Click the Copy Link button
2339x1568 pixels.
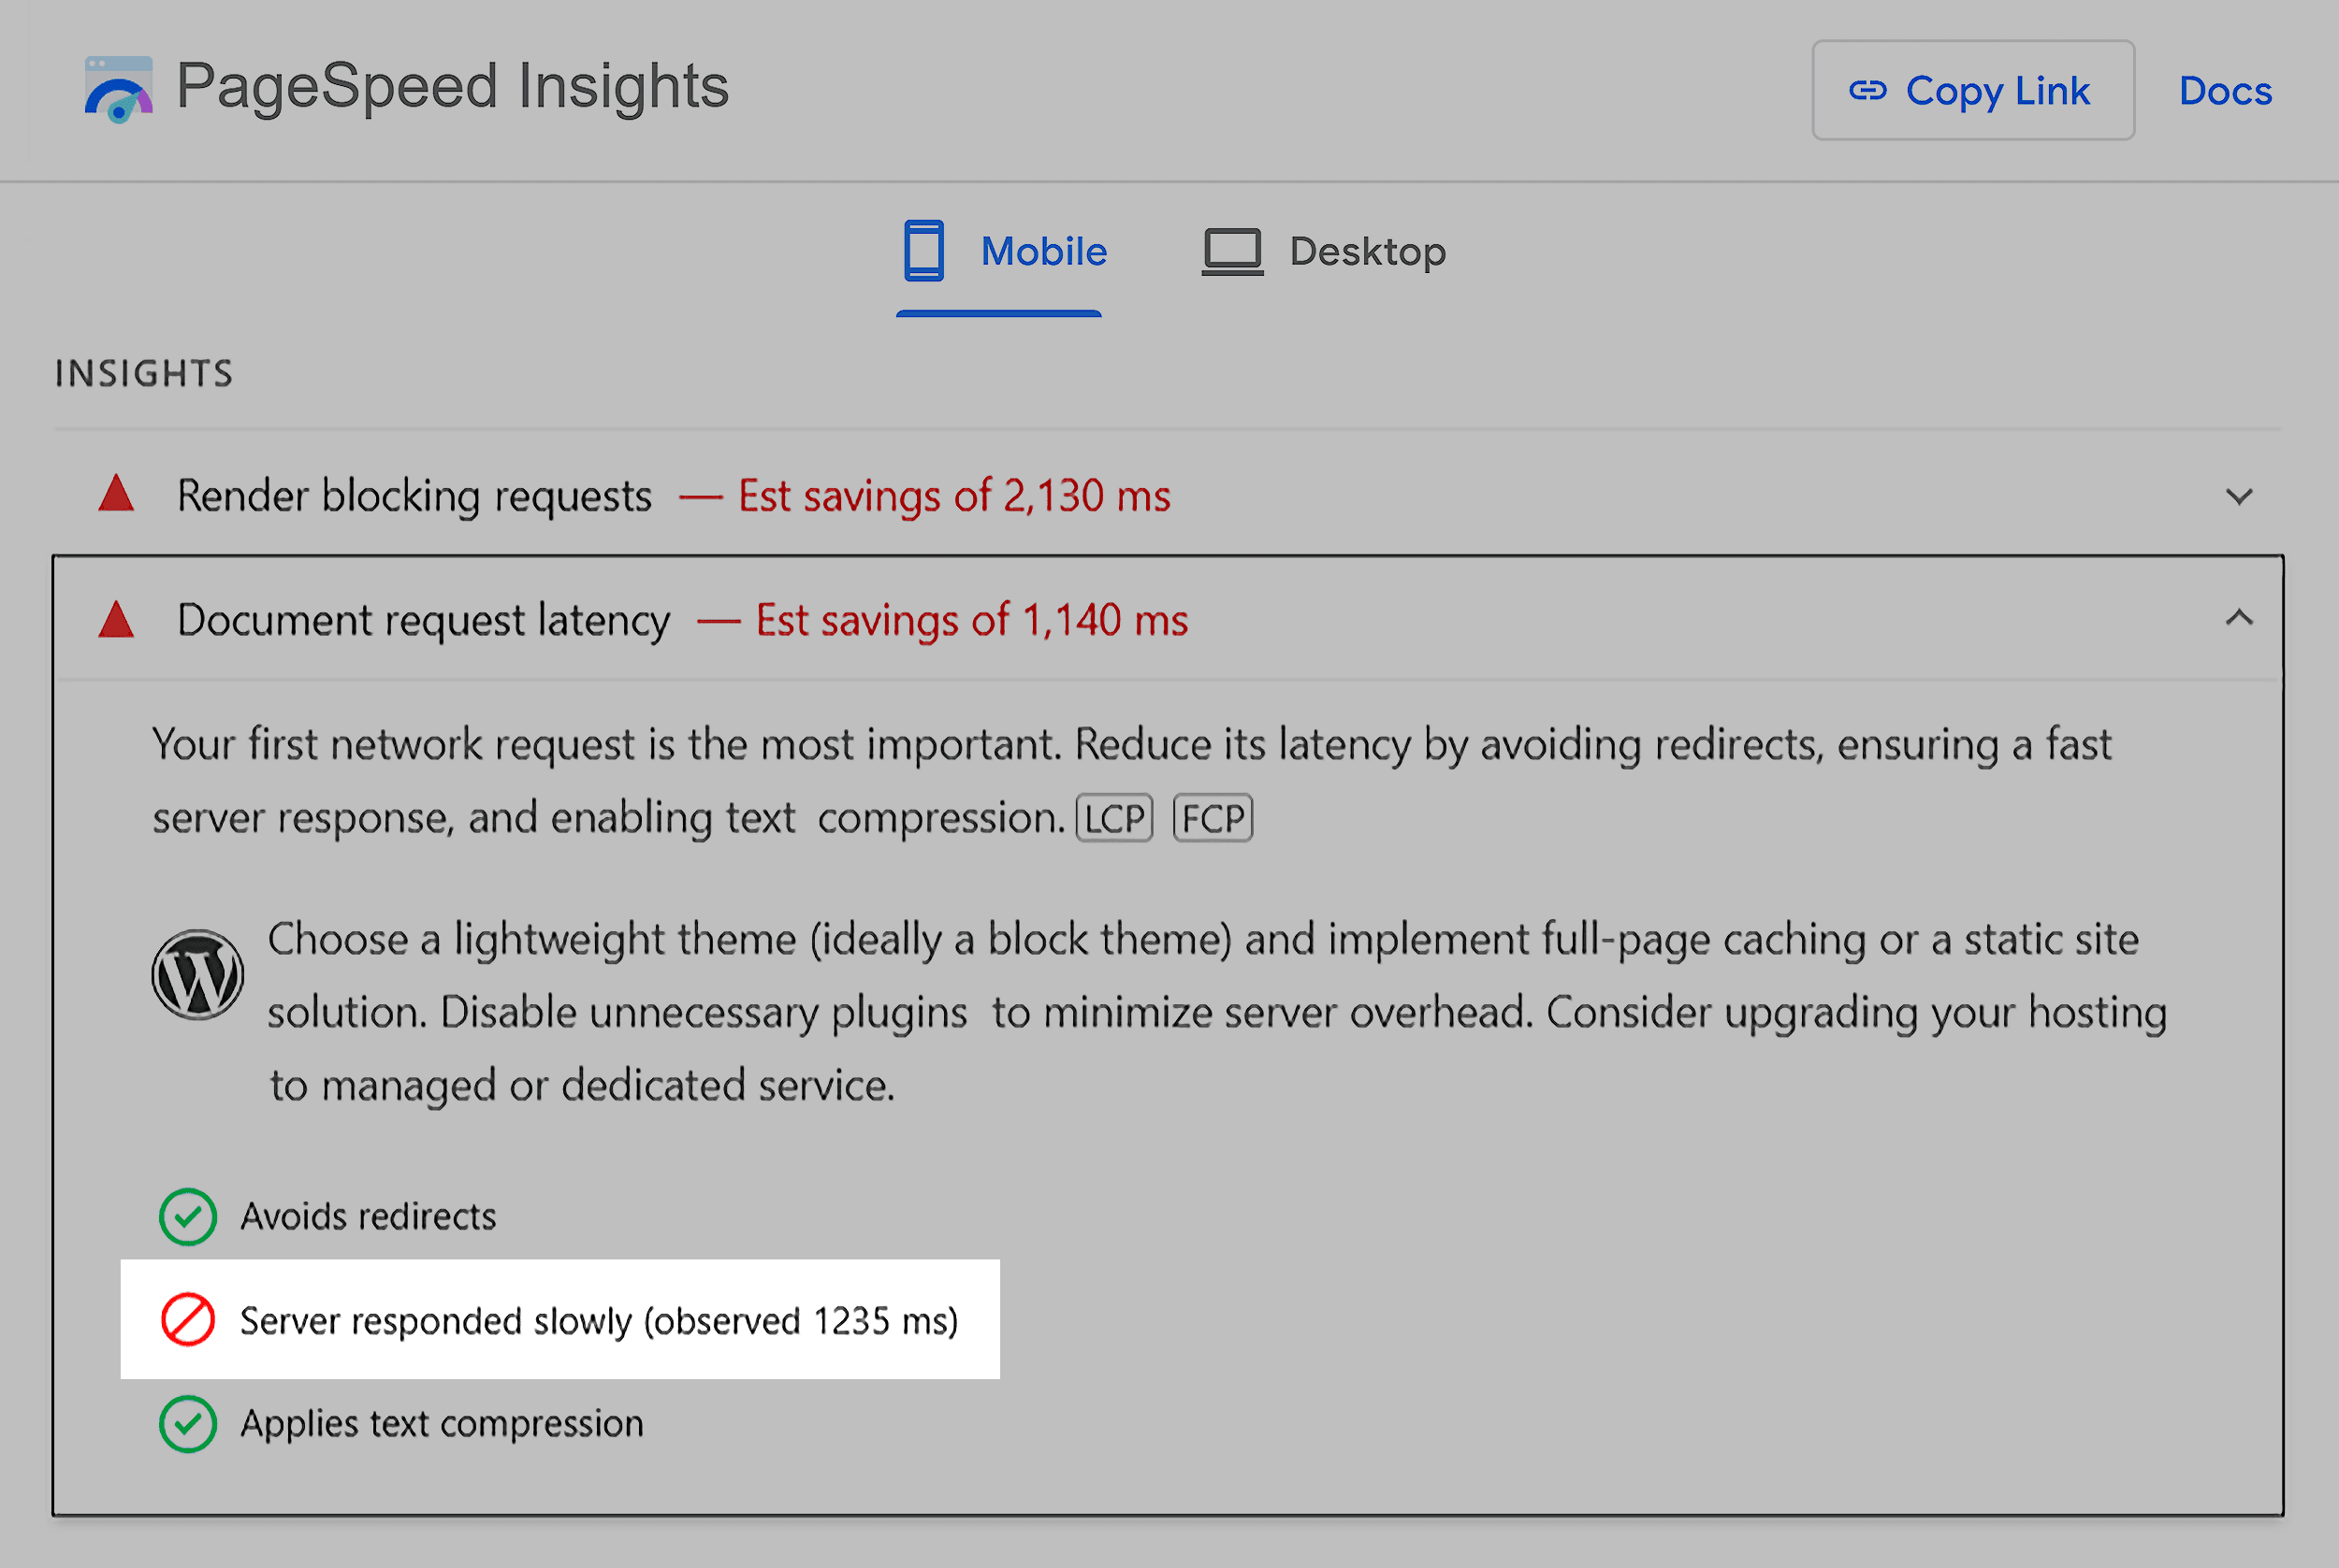click(1972, 90)
